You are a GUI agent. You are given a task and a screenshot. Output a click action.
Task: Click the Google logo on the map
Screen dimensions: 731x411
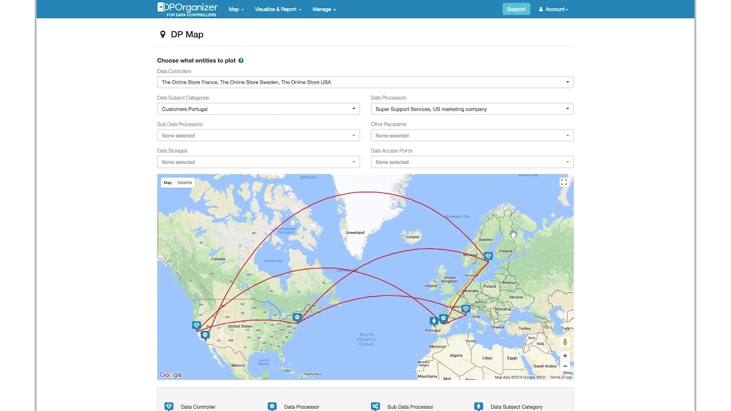[171, 375]
